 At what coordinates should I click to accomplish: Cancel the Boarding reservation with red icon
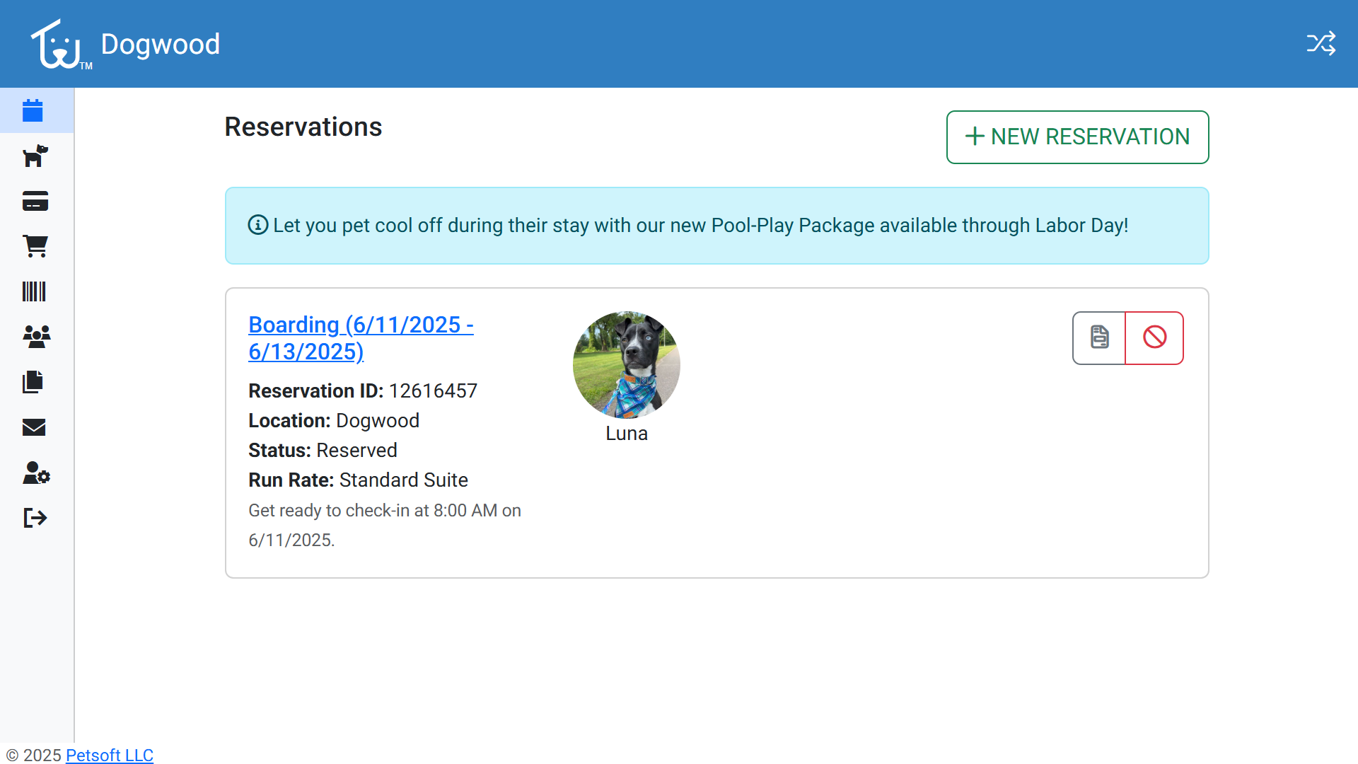click(1154, 337)
